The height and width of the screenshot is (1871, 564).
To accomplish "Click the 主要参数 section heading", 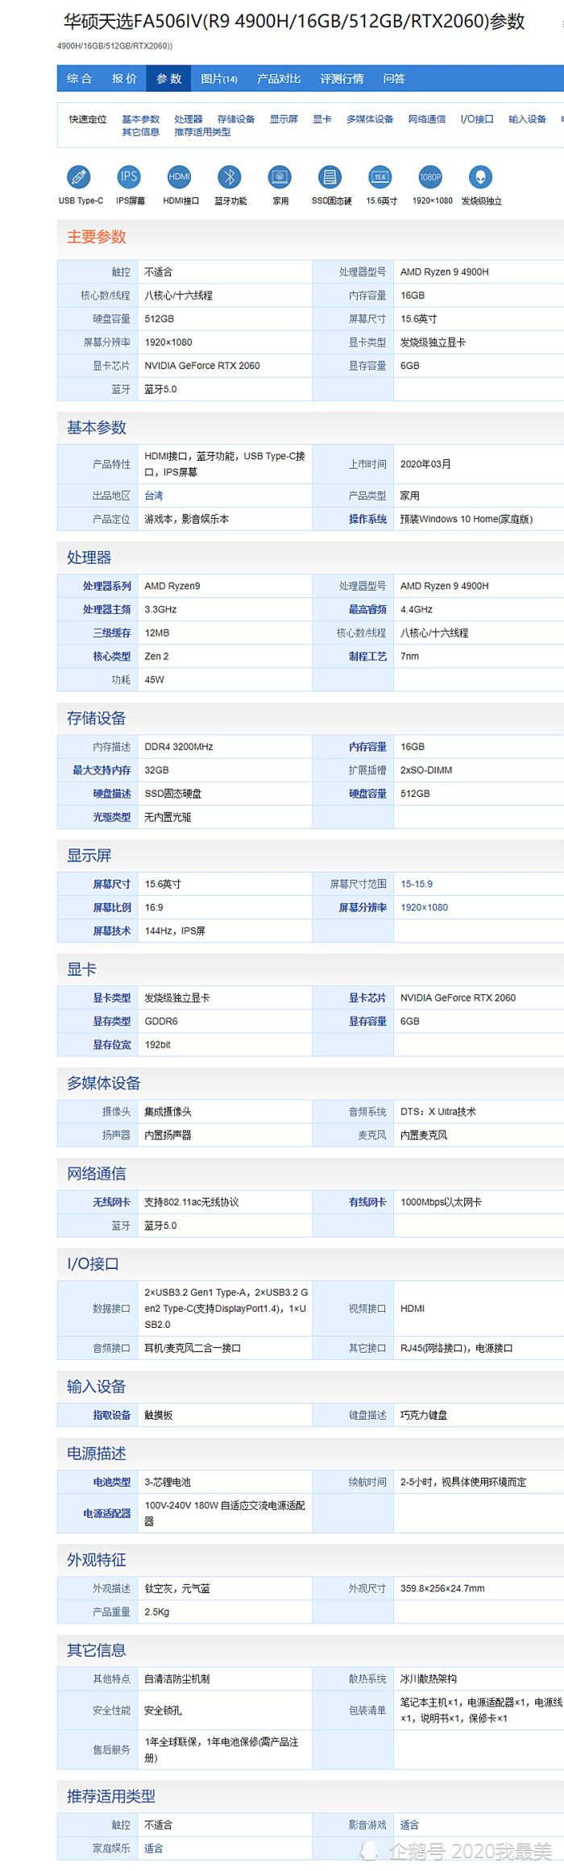I will pos(97,237).
